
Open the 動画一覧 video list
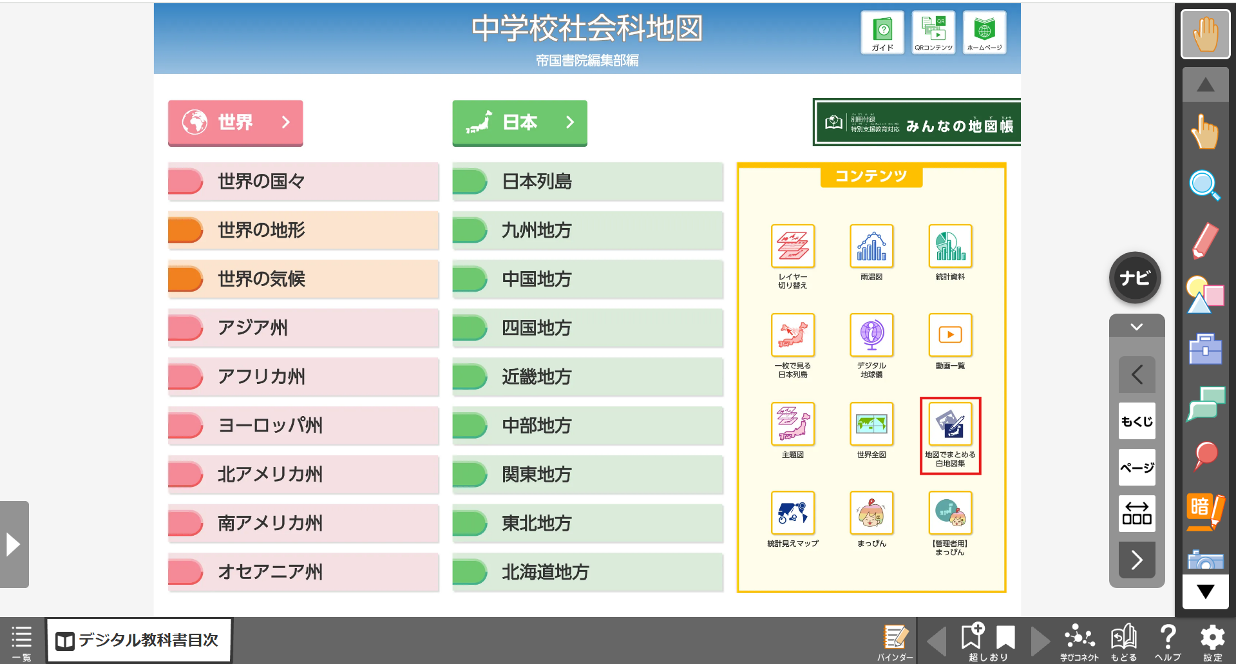coord(950,336)
